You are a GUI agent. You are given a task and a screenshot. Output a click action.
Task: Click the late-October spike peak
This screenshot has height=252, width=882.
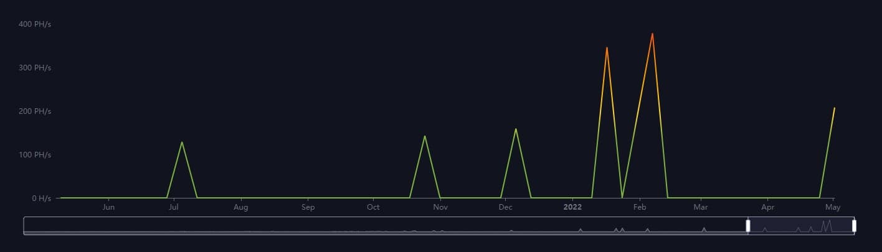click(x=425, y=136)
